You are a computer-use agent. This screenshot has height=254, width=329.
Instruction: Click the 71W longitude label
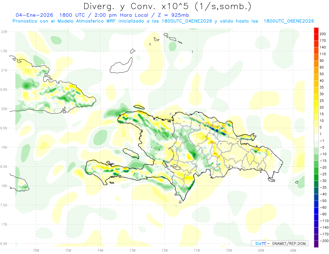197,250
